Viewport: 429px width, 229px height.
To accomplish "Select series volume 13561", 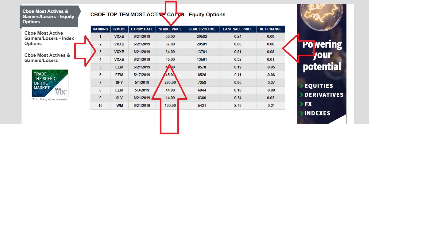I will coord(202,60).
